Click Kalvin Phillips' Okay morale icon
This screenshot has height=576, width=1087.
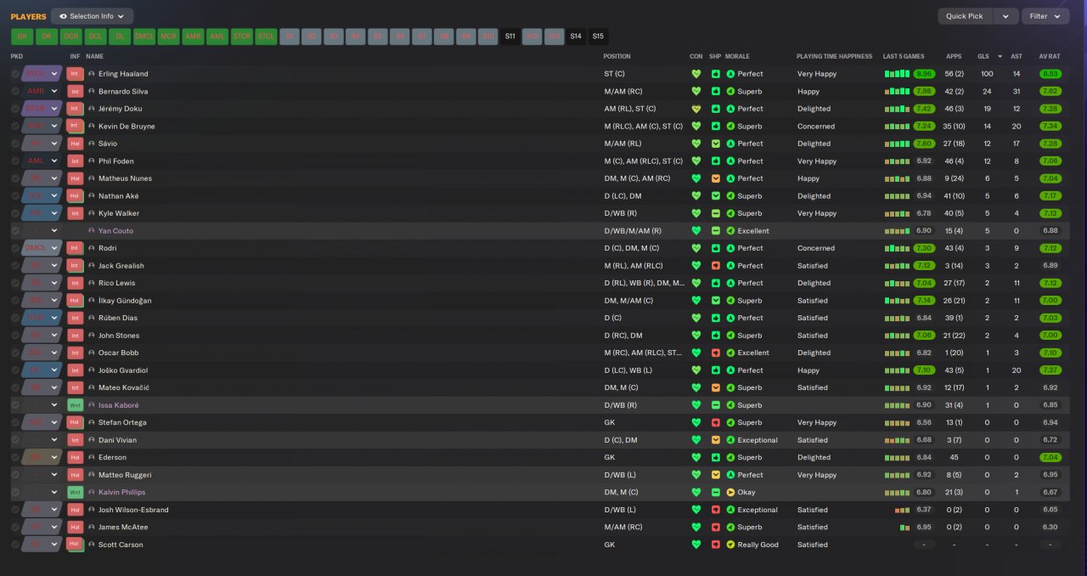click(730, 493)
